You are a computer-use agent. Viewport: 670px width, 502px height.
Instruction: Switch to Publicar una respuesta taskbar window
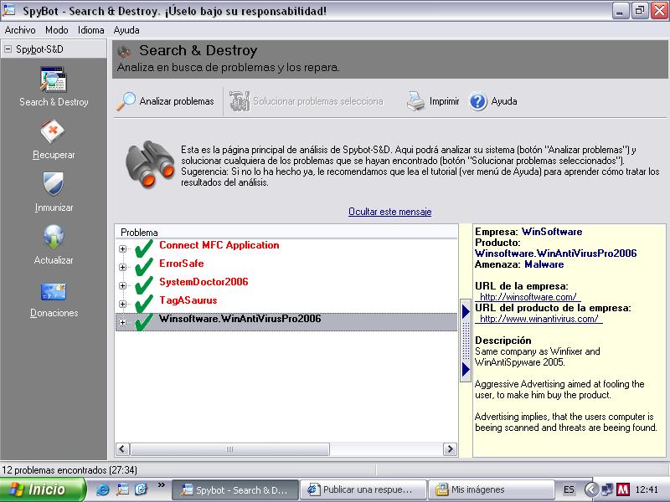(363, 489)
